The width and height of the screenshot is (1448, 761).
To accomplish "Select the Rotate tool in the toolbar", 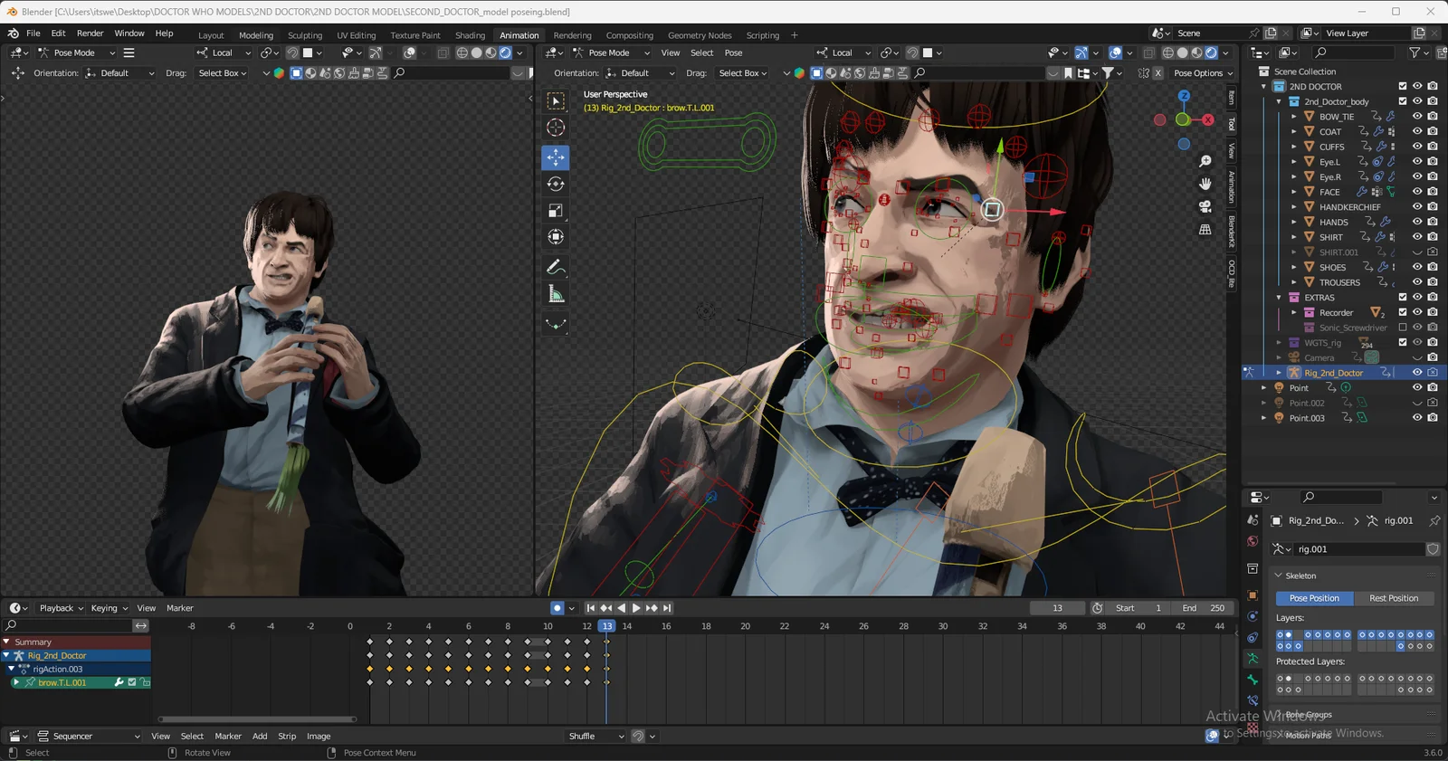I will (x=556, y=184).
